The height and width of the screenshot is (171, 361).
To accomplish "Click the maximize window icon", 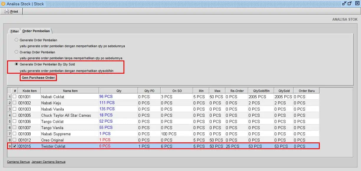I will 350,4.
